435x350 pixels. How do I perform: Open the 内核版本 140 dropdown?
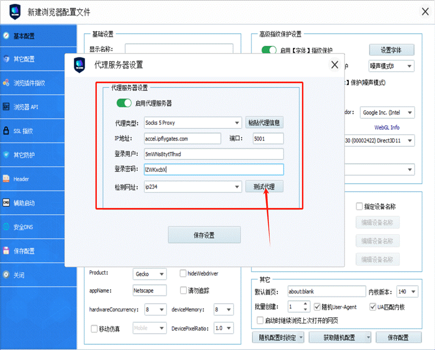[x=413, y=292]
